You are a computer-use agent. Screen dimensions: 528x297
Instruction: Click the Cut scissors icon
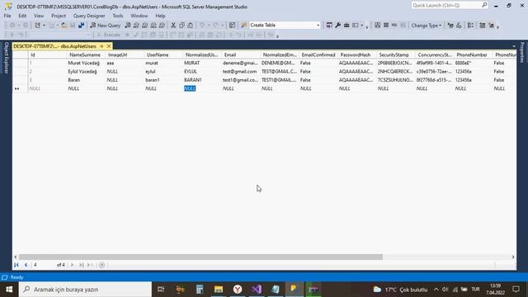click(x=173, y=26)
